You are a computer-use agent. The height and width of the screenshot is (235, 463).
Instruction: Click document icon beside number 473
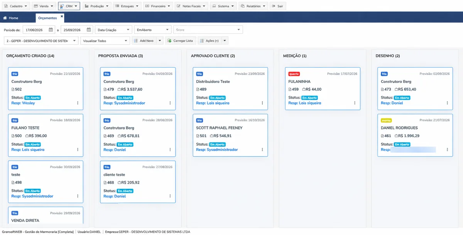click(x=382, y=89)
